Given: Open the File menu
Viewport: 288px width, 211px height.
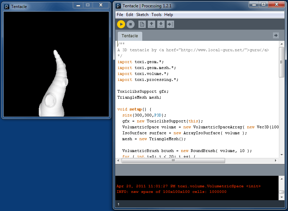Looking at the screenshot, I should (120, 15).
